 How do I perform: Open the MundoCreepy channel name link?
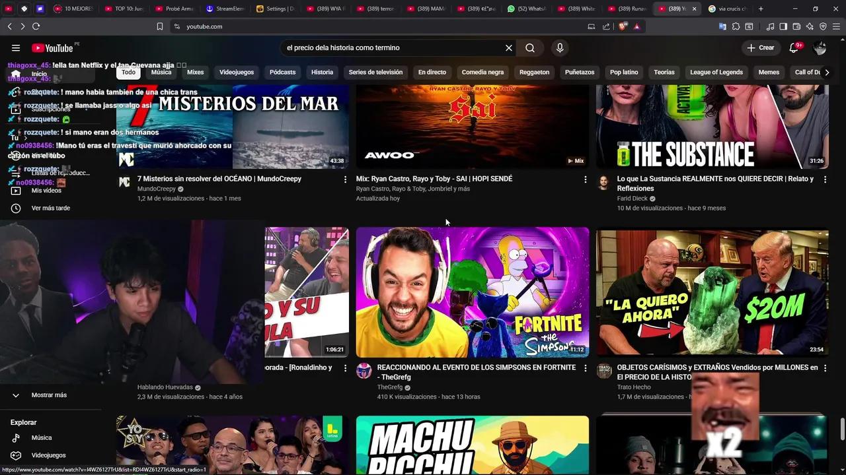click(x=156, y=189)
